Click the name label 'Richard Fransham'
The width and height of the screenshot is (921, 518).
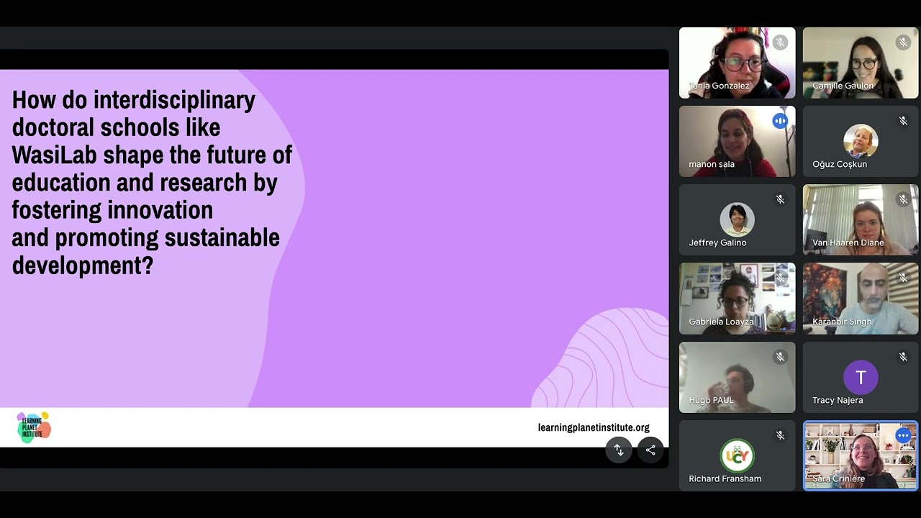coord(725,478)
